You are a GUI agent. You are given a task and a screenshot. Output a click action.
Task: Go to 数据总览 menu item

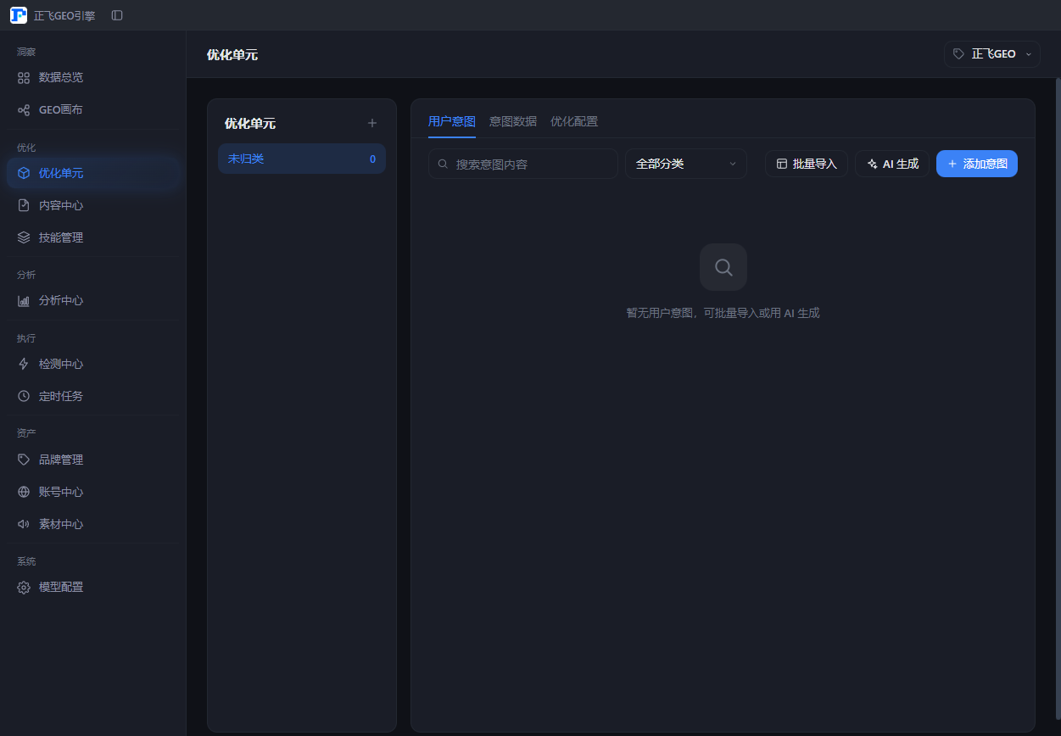(93, 77)
